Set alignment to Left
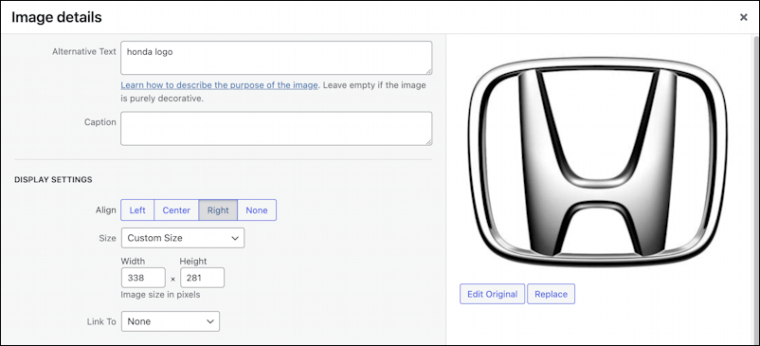Viewport: 760px width, 346px height. pos(137,210)
